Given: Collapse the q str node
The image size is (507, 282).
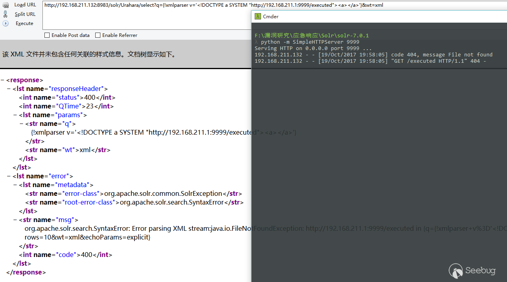Looking at the screenshot, I should tap(21, 124).
